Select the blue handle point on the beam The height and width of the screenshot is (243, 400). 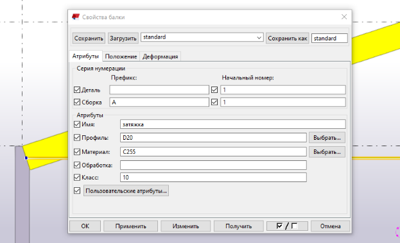pos(26,158)
